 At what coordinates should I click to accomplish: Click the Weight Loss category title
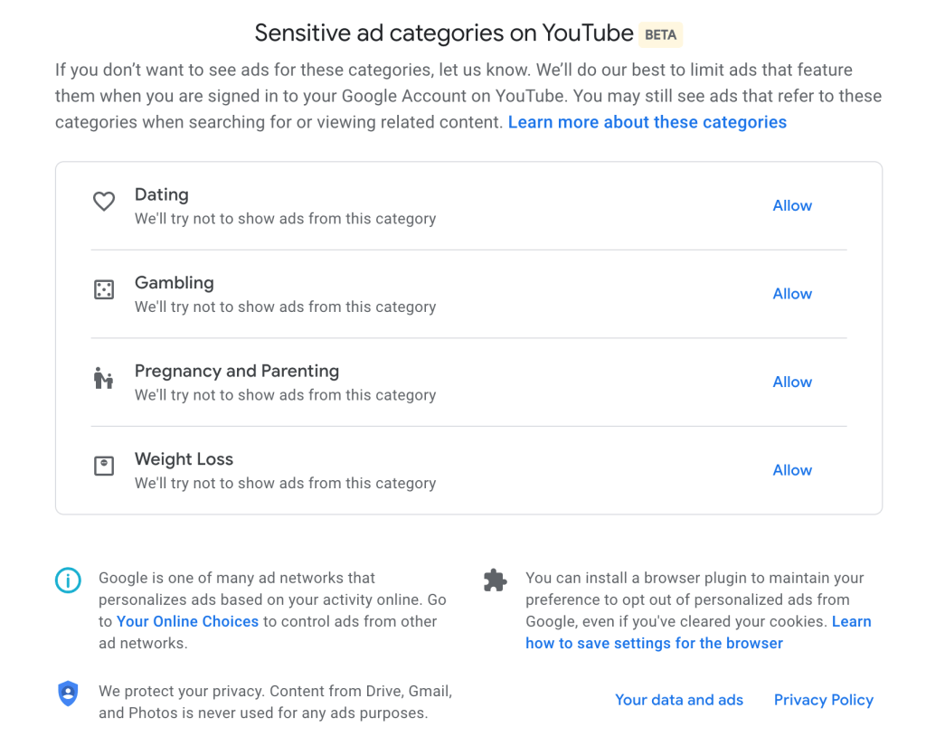184,459
